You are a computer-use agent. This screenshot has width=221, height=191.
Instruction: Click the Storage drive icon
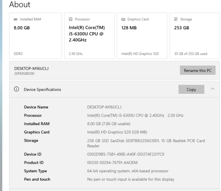coord(176,20)
